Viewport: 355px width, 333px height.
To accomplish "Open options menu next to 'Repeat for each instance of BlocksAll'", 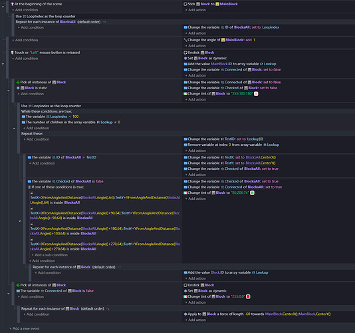I will click(104, 22).
